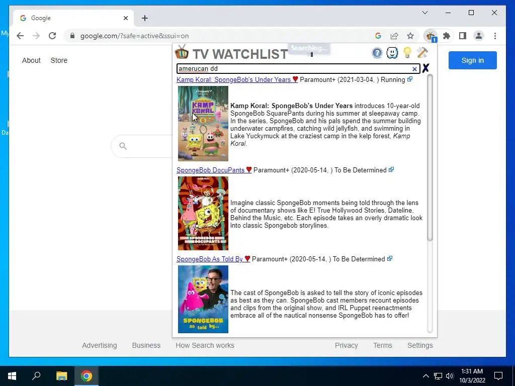
Task: Open the SpongeBob DocuPants show link
Action: 214,170
